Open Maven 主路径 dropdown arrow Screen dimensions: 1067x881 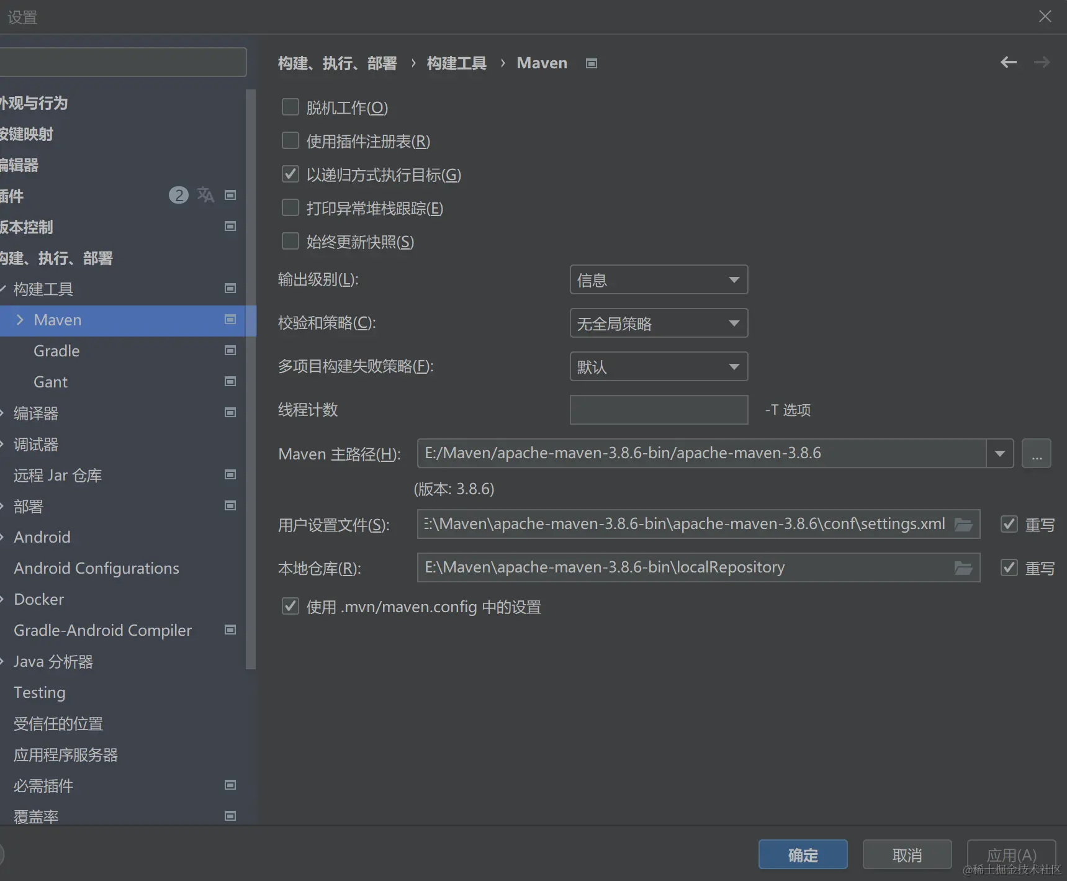click(x=1000, y=454)
